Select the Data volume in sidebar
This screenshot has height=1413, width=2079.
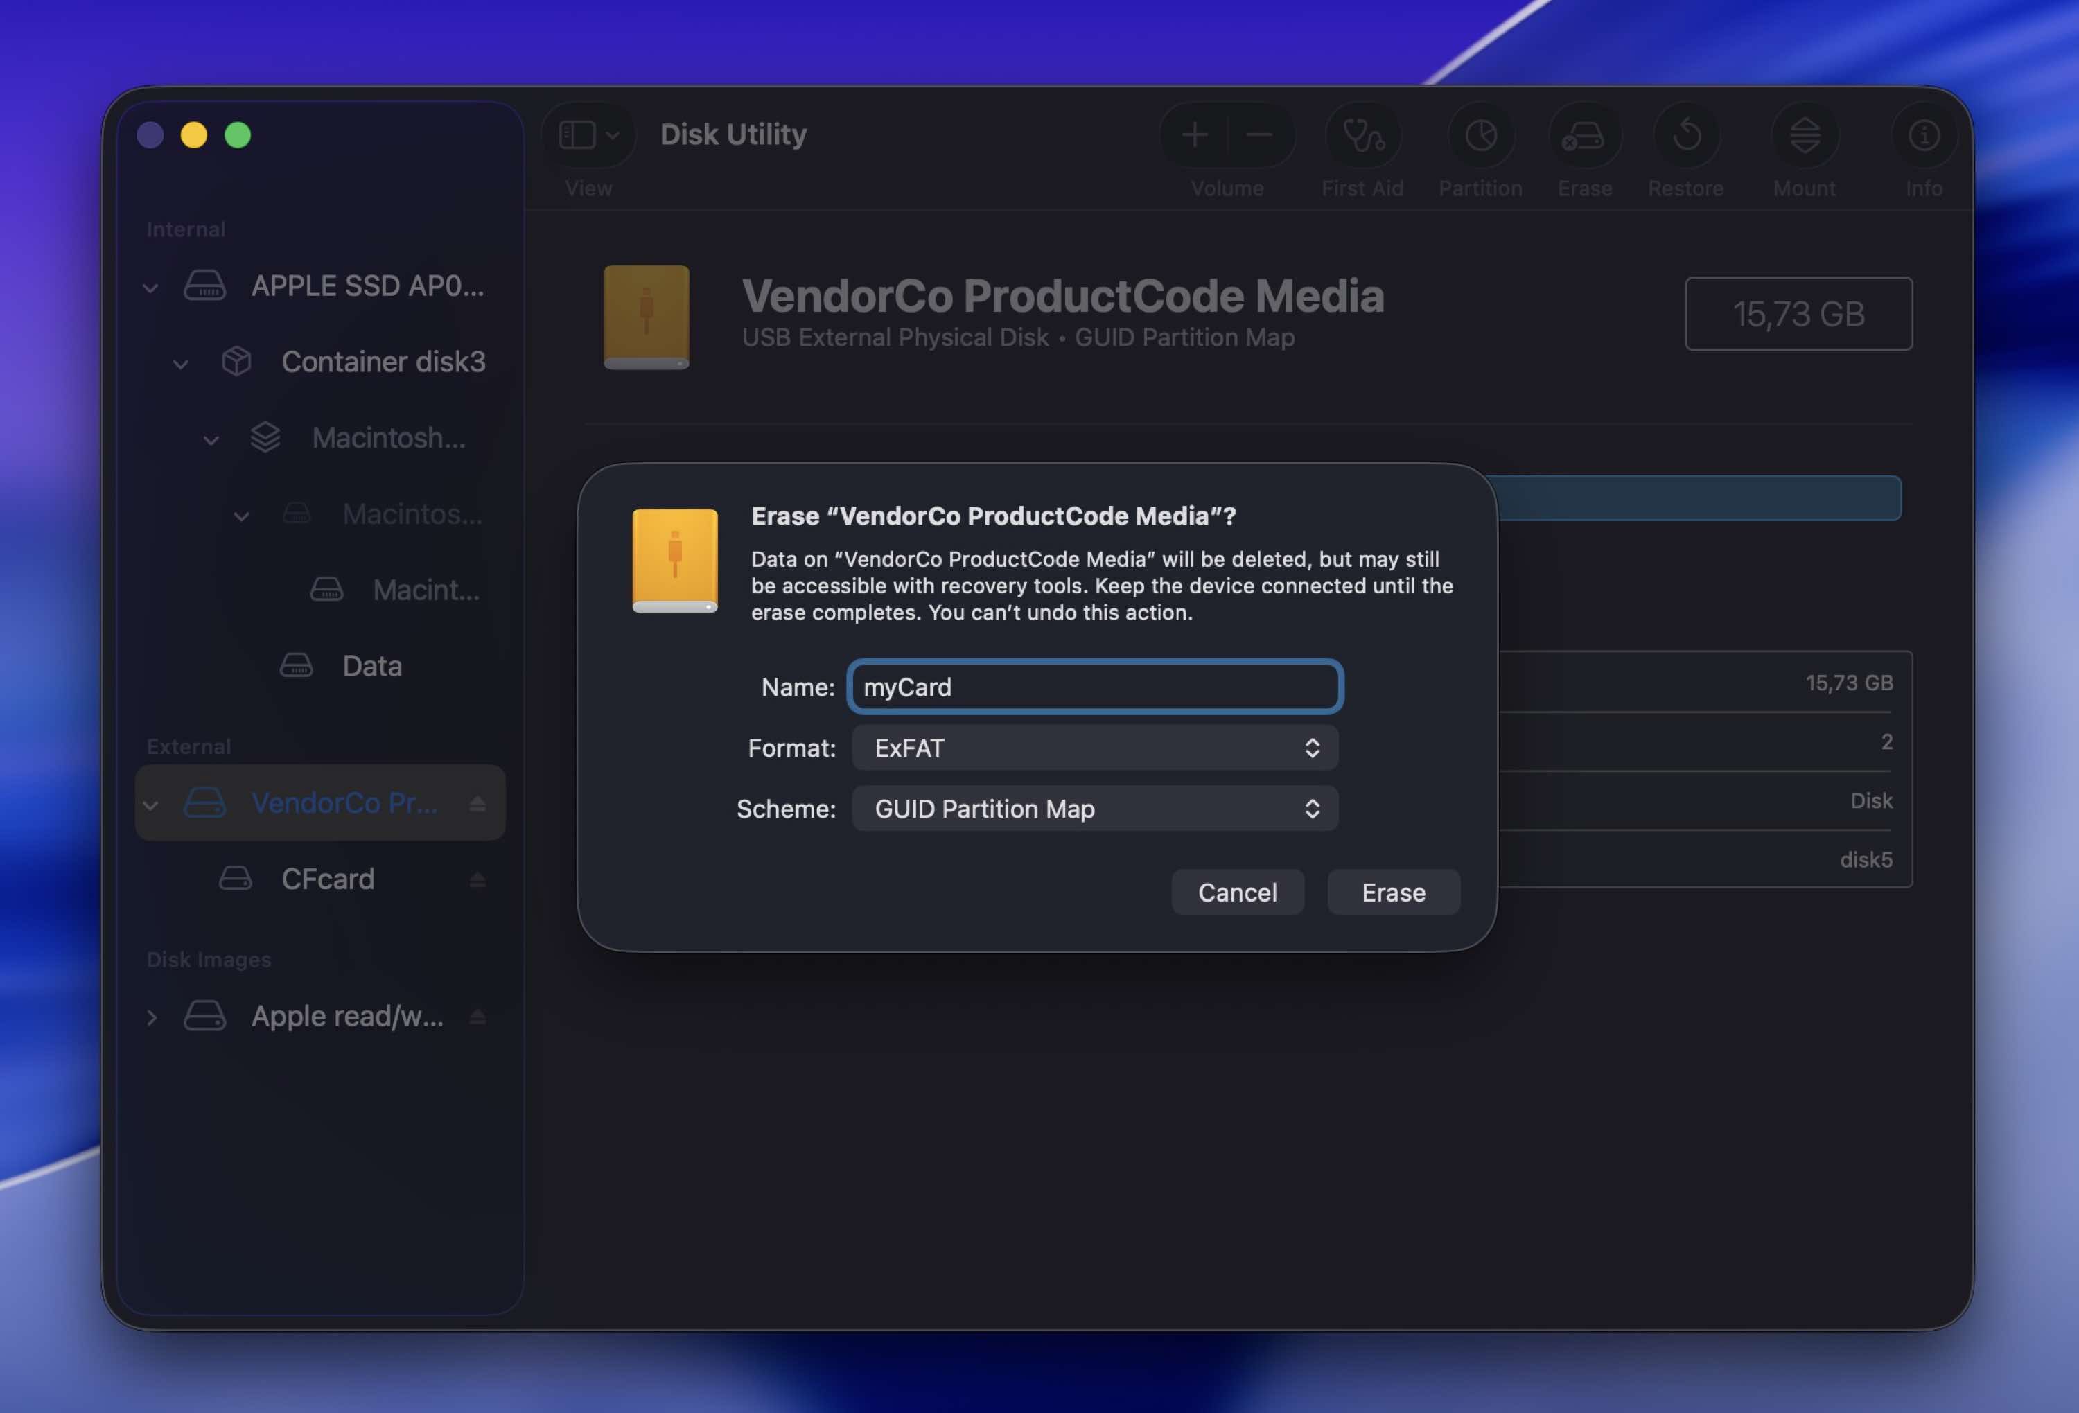click(x=320, y=665)
